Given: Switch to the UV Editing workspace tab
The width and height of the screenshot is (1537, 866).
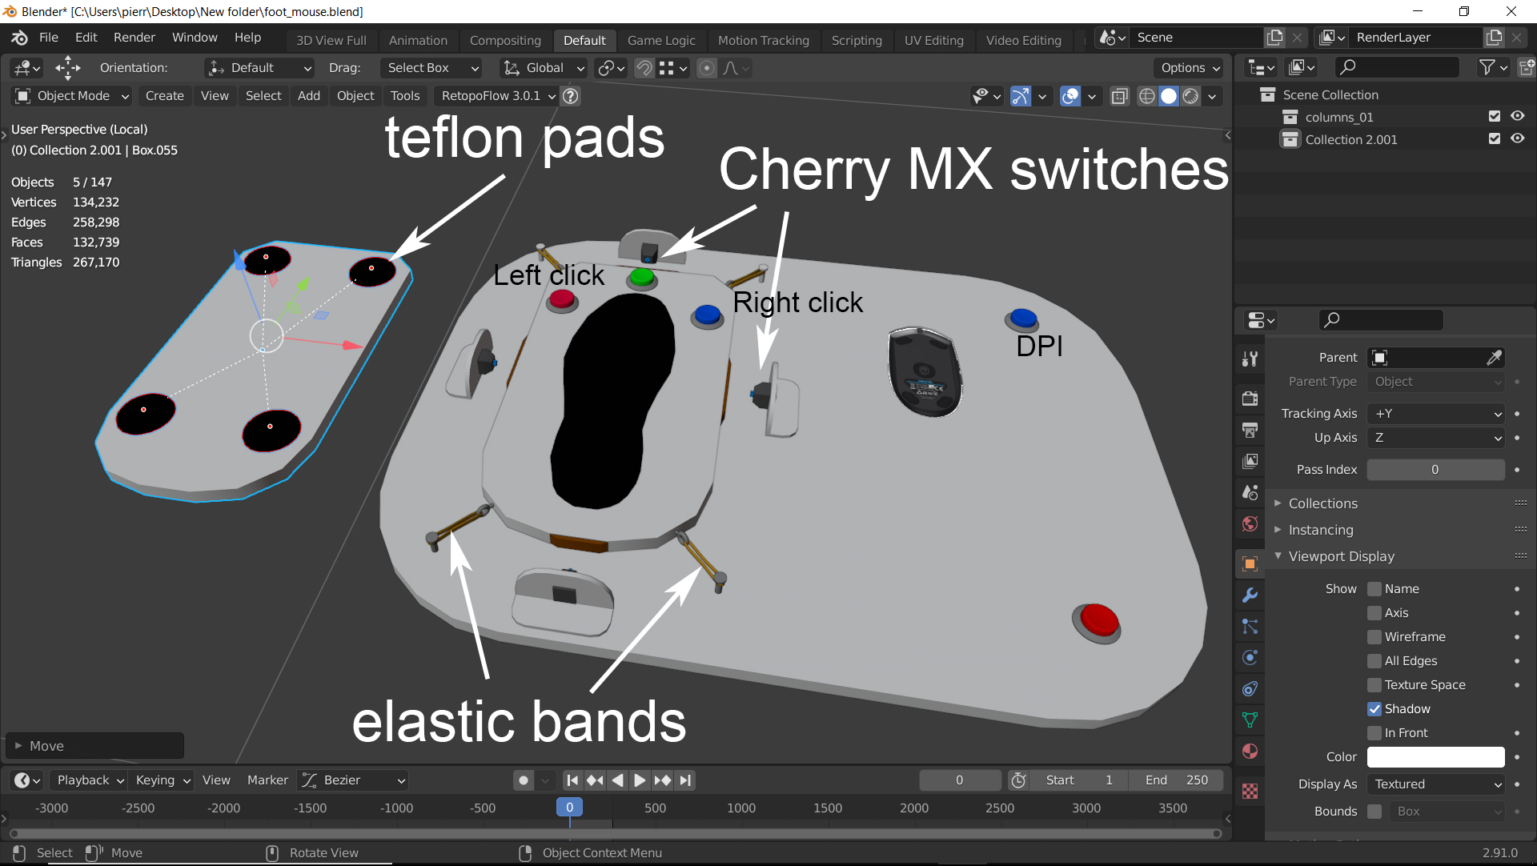Looking at the screenshot, I should tap(933, 40).
